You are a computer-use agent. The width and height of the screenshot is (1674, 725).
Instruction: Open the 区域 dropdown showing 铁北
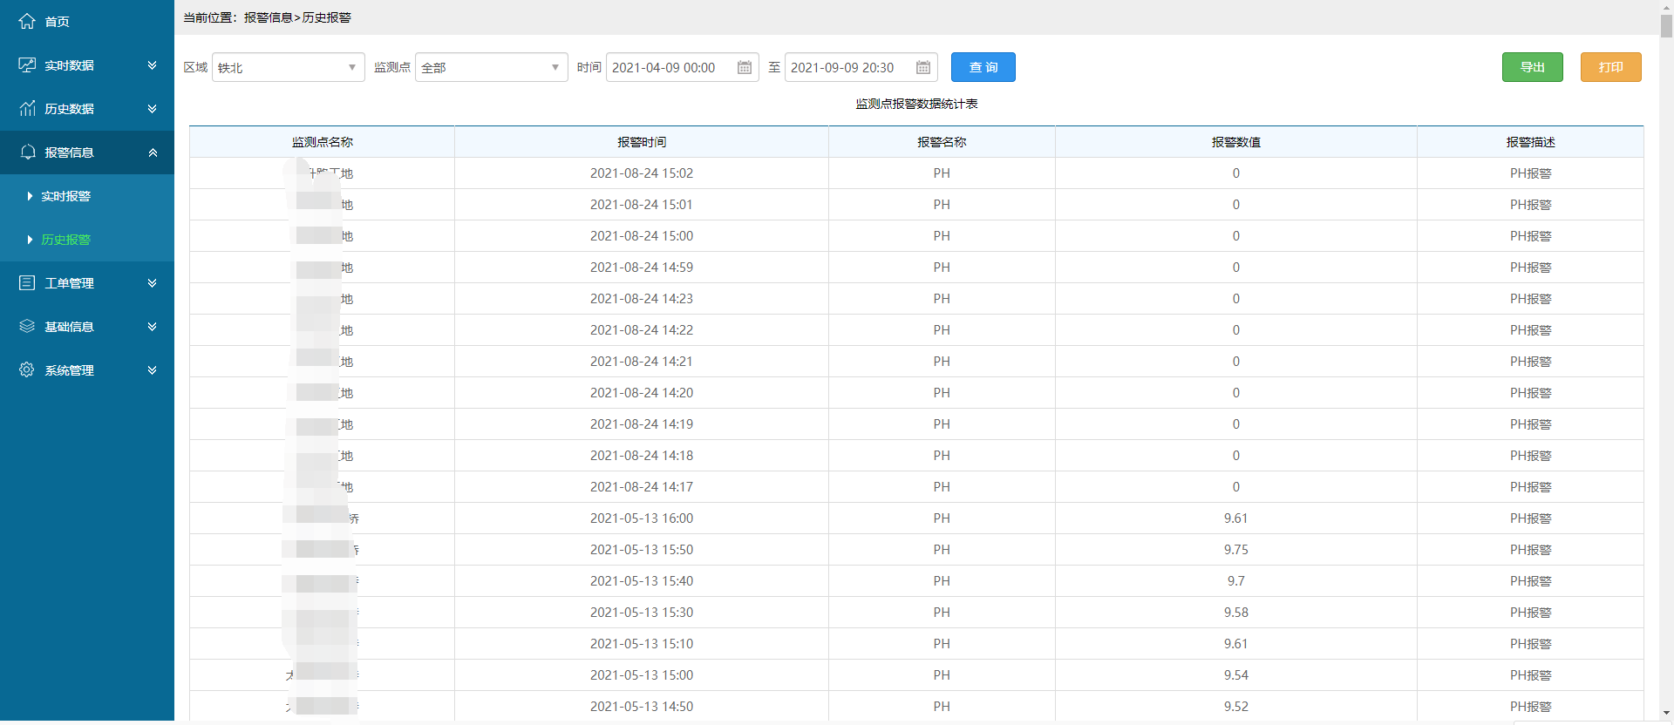288,68
